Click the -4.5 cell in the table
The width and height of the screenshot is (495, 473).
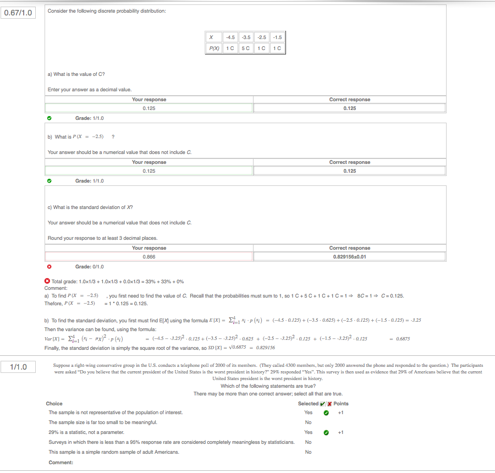230,37
